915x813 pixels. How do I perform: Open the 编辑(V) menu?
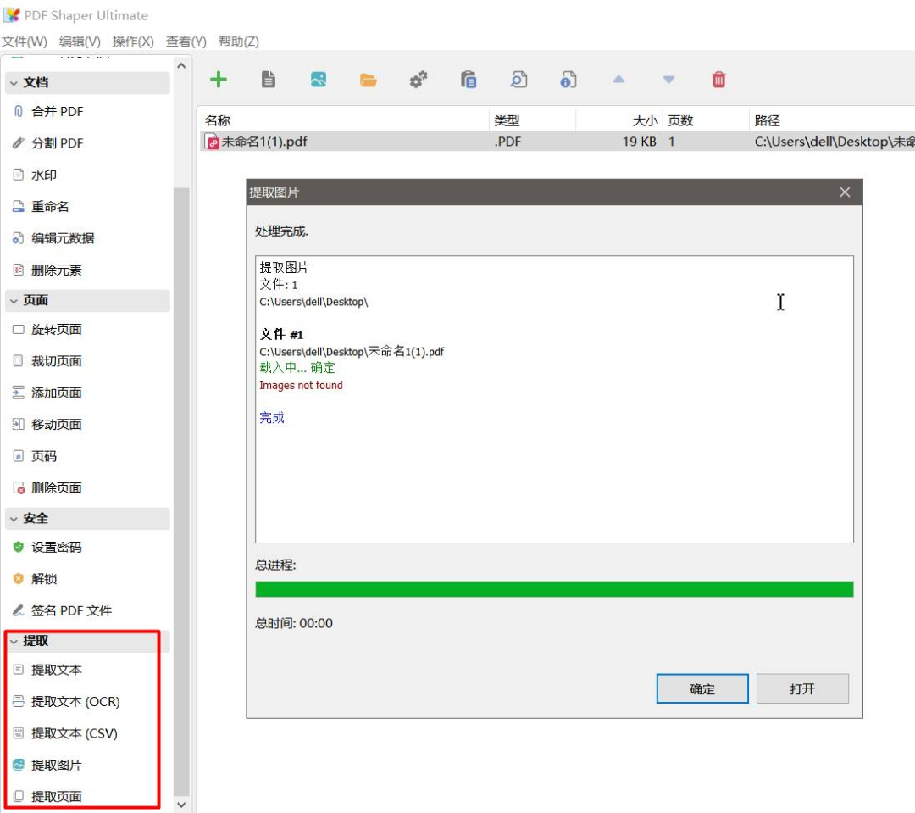(x=80, y=42)
